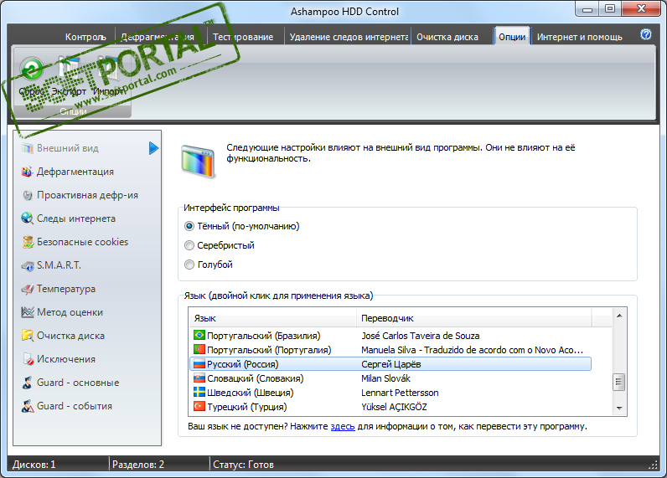
Task: Click the language list scrollbar thumb
Action: (x=619, y=382)
